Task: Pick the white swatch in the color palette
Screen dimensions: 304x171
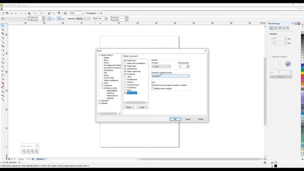Action: (x=303, y=62)
